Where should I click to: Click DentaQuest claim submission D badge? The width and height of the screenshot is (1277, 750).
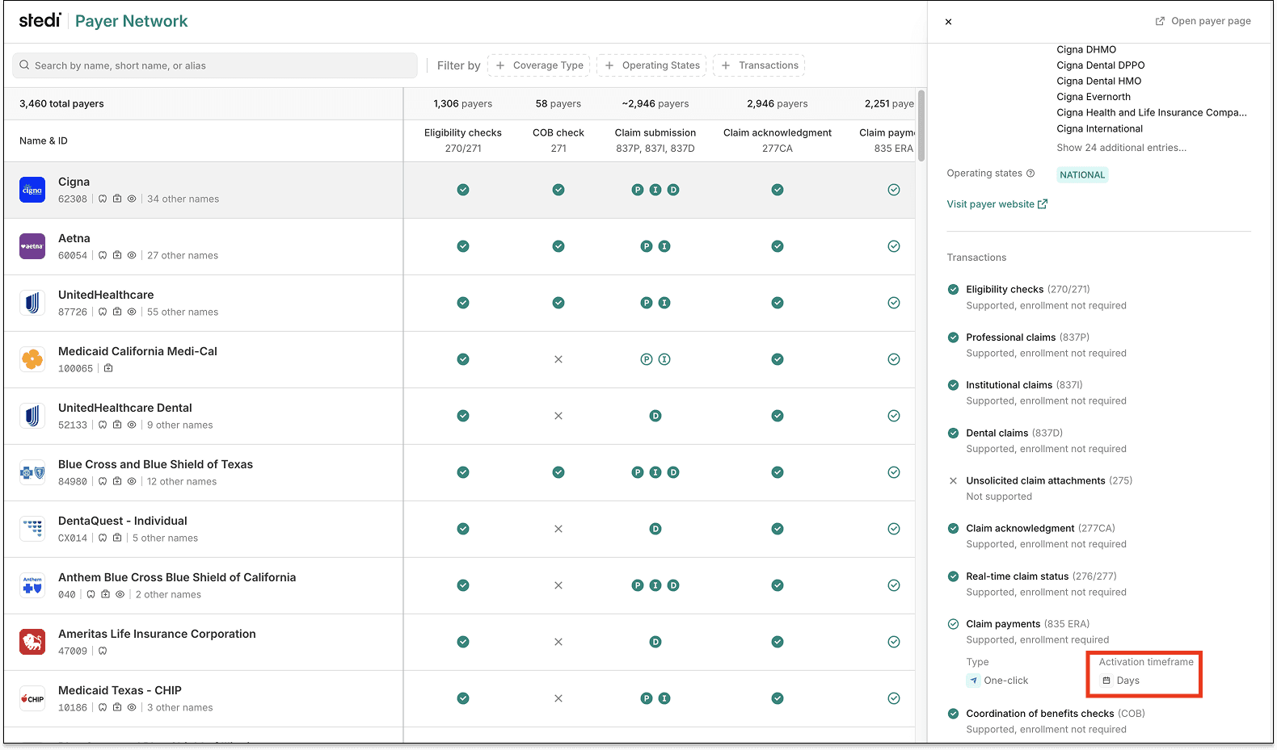tap(655, 529)
